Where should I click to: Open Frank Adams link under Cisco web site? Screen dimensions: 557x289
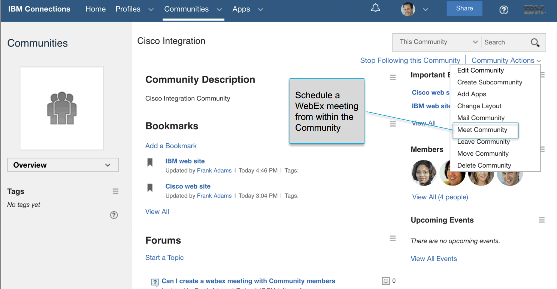click(214, 196)
